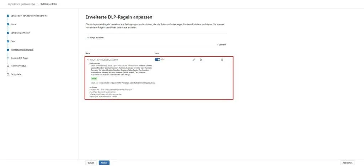The width and height of the screenshot is (364, 166).
Task: Select the Richtlinienmodus step circle
Action: tap(8, 66)
